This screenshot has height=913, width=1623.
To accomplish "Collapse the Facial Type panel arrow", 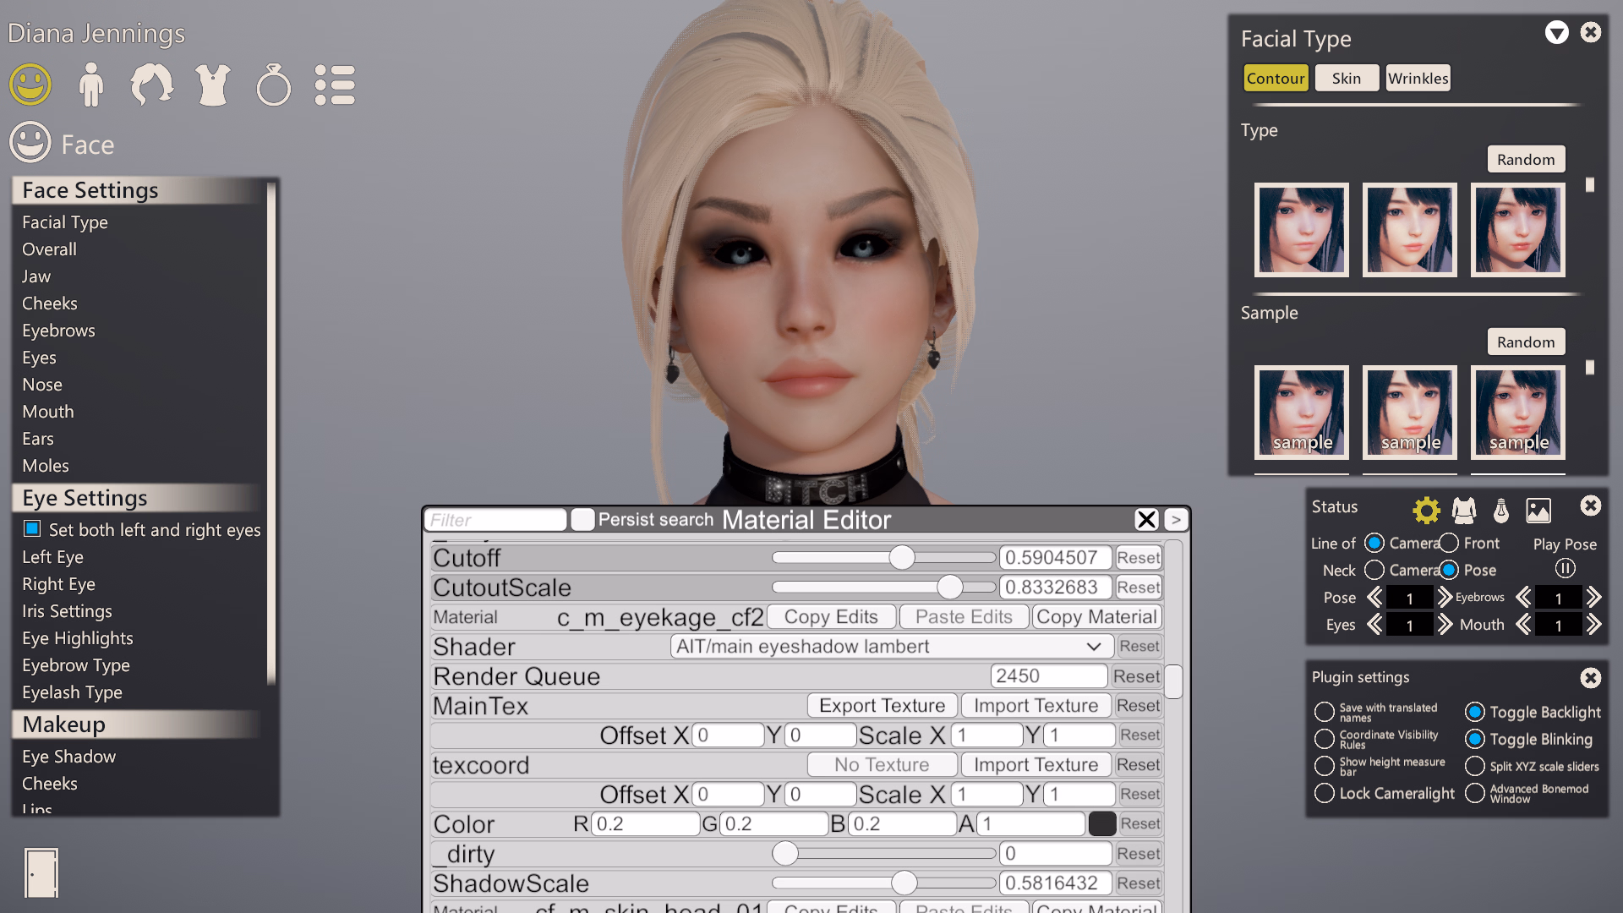I will point(1556,33).
